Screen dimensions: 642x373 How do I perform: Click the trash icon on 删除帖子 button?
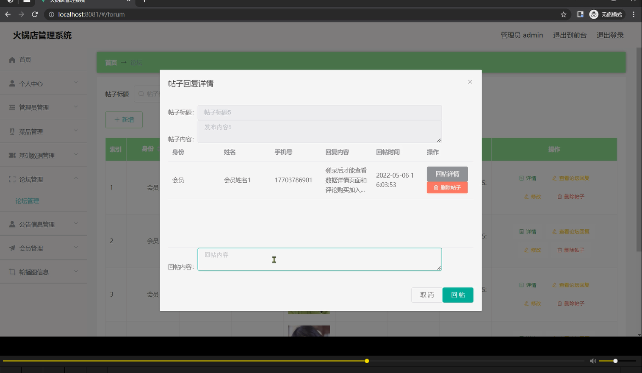click(x=436, y=187)
